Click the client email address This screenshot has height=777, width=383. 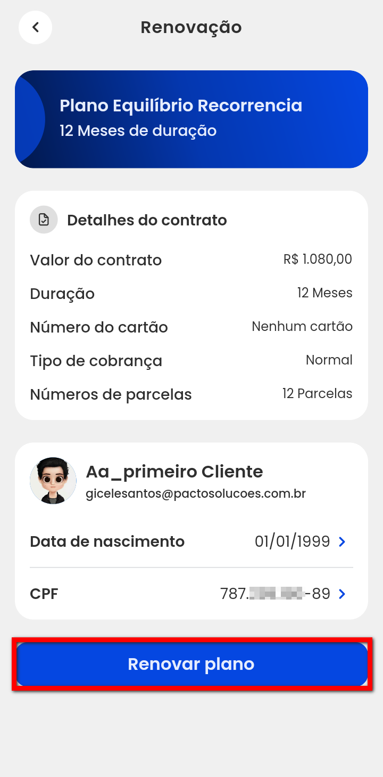(196, 493)
